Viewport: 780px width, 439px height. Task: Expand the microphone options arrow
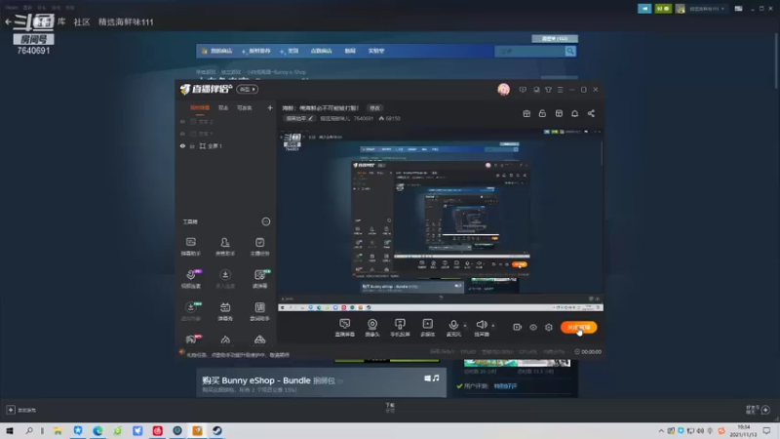click(465, 326)
